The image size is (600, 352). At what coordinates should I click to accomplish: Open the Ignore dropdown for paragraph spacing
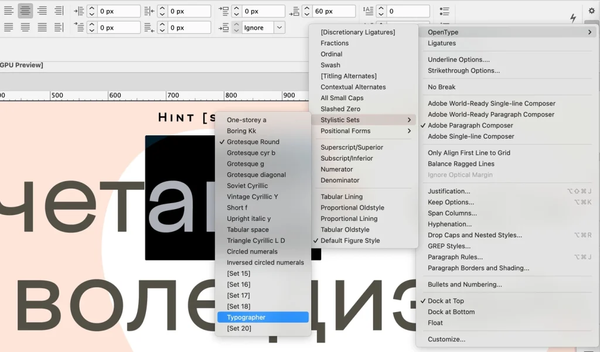coord(279,28)
